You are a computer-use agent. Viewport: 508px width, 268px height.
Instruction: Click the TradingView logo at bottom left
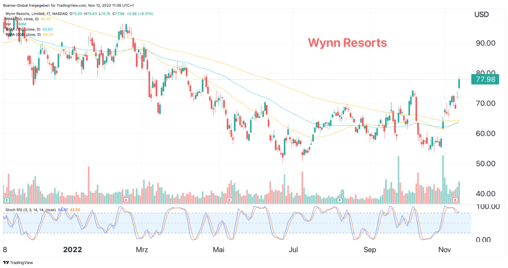click(18, 263)
